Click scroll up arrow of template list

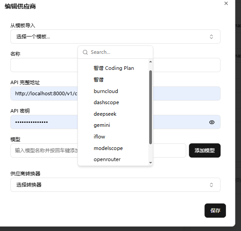point(151,61)
